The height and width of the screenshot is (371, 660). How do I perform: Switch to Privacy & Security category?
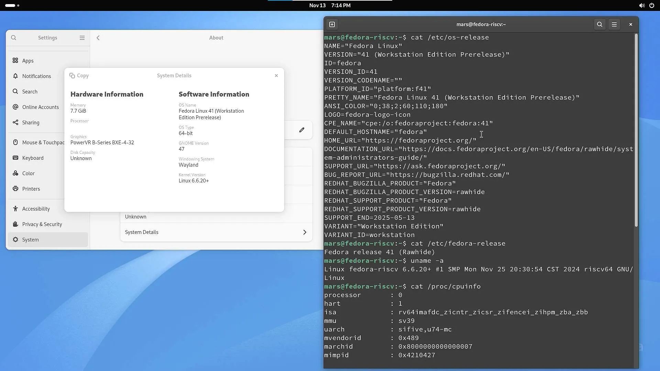point(42,224)
